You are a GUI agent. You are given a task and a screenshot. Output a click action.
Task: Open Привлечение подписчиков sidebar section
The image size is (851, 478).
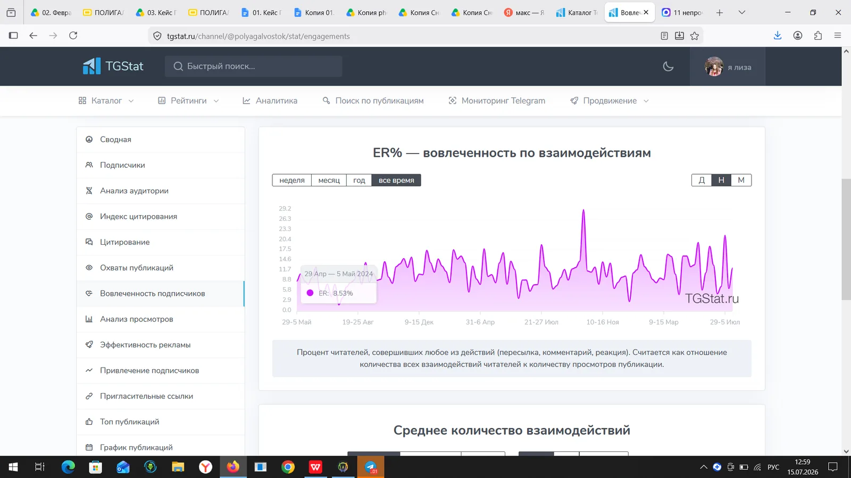(x=161, y=371)
